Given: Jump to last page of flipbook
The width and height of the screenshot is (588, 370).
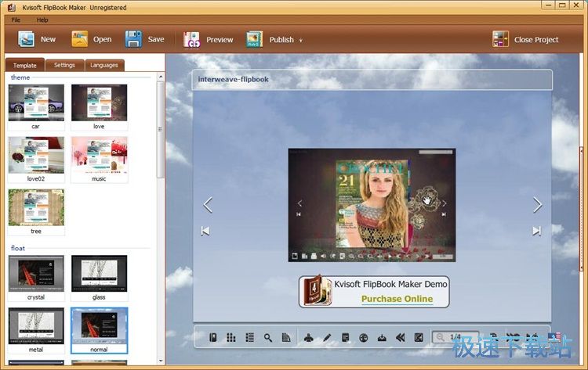Looking at the screenshot, I should (536, 231).
